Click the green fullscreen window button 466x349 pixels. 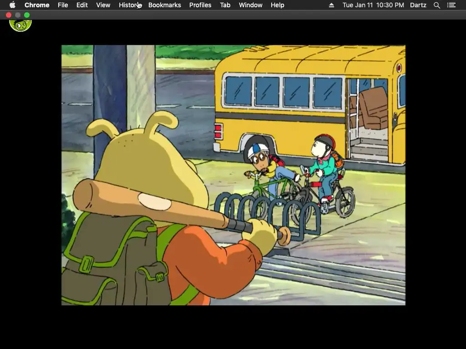pyautogui.click(x=27, y=15)
